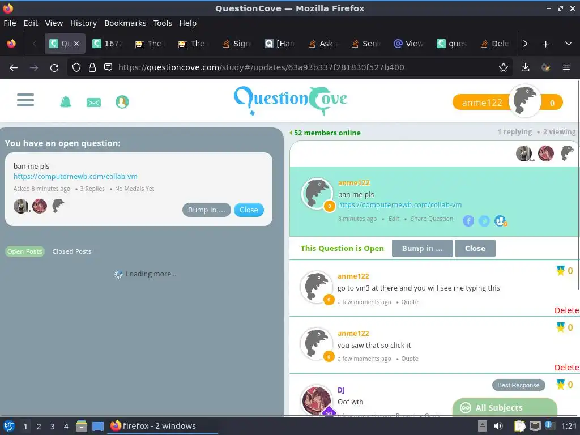580x435 pixels.
Task: Open the Tools menu
Action: coord(163,23)
